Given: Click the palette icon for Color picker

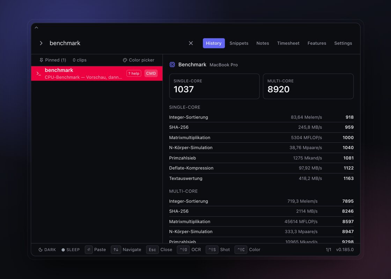Looking at the screenshot, I should (125, 60).
